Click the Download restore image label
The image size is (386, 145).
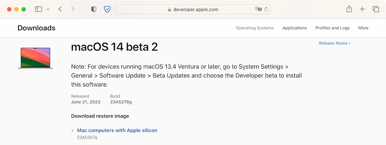tap(100, 116)
